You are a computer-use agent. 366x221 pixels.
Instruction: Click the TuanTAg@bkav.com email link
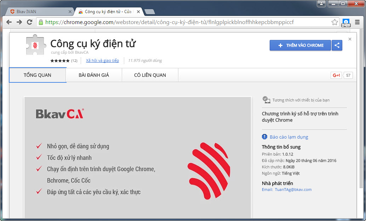point(293,190)
